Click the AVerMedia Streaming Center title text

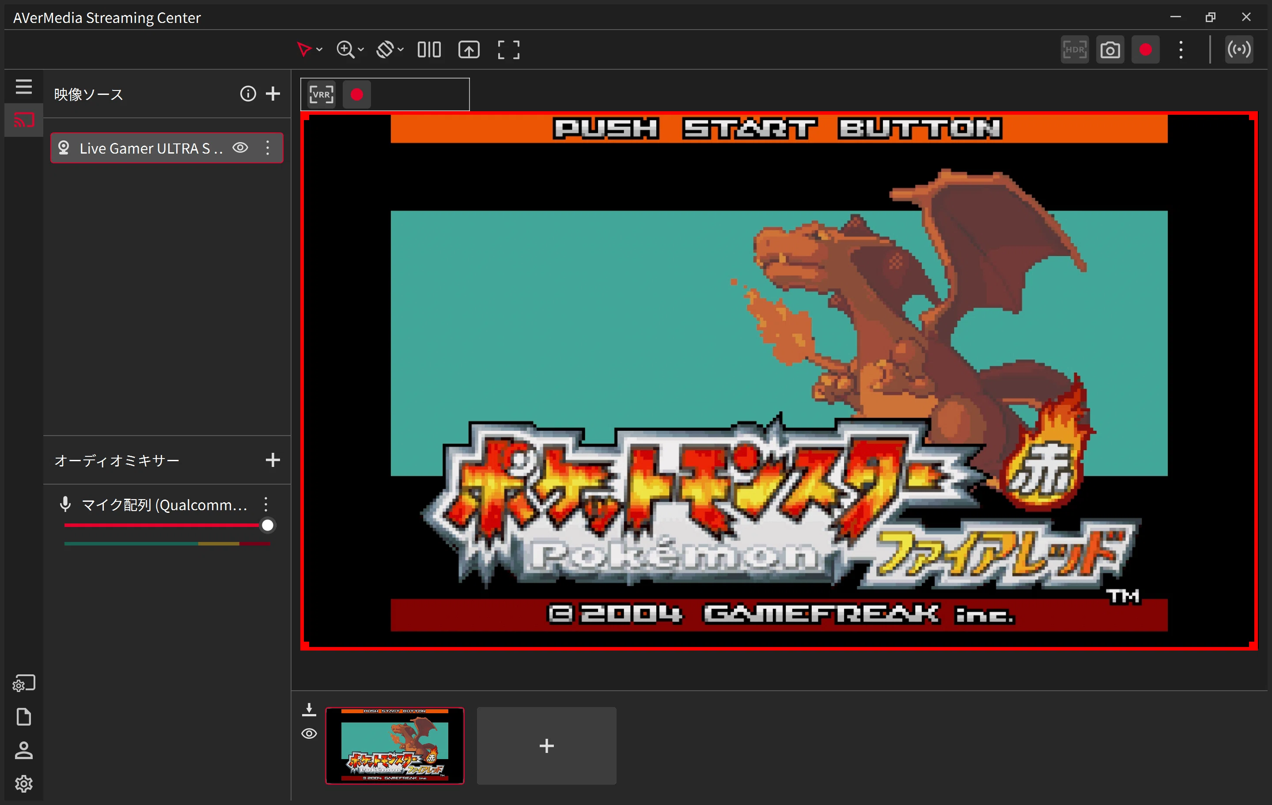coord(107,18)
